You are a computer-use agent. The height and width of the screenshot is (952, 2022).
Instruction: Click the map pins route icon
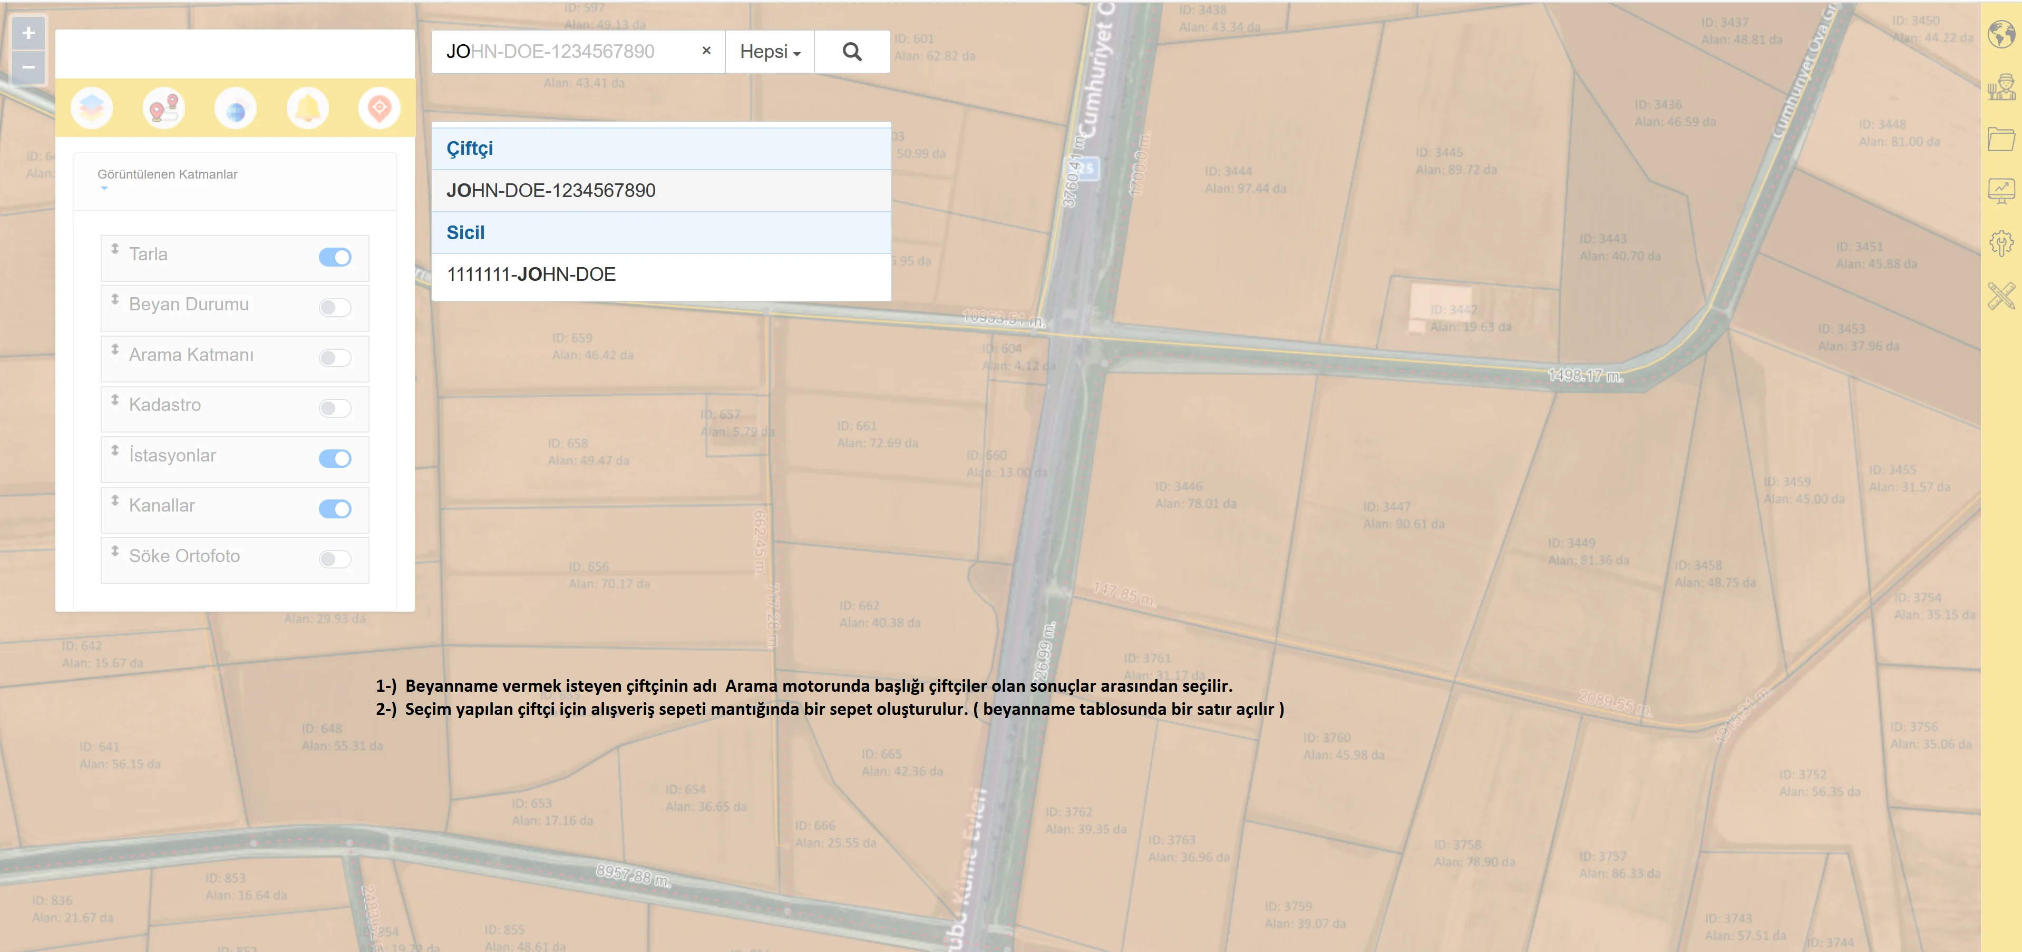coord(163,109)
